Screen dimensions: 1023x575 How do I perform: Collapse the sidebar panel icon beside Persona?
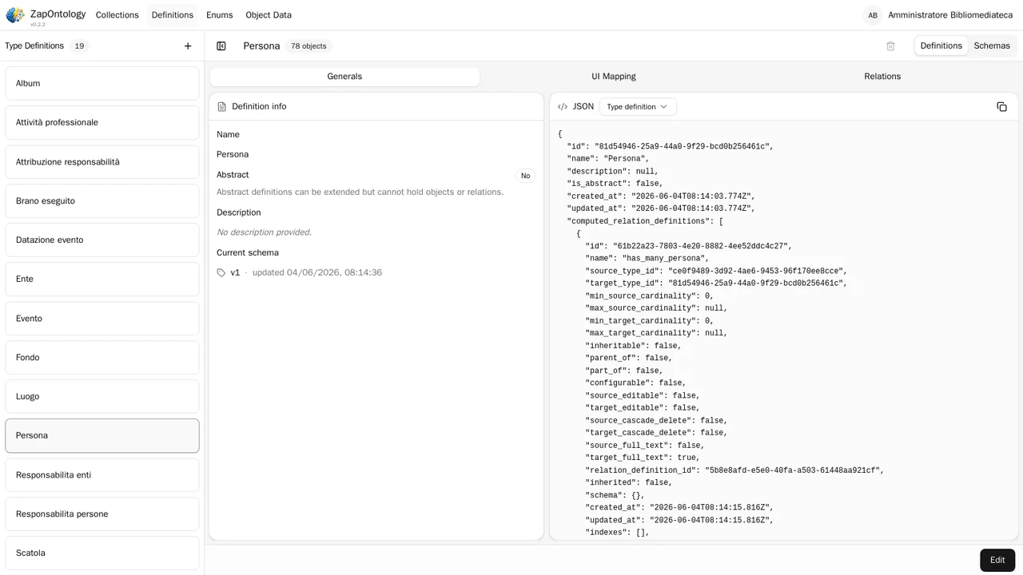pyautogui.click(x=221, y=46)
